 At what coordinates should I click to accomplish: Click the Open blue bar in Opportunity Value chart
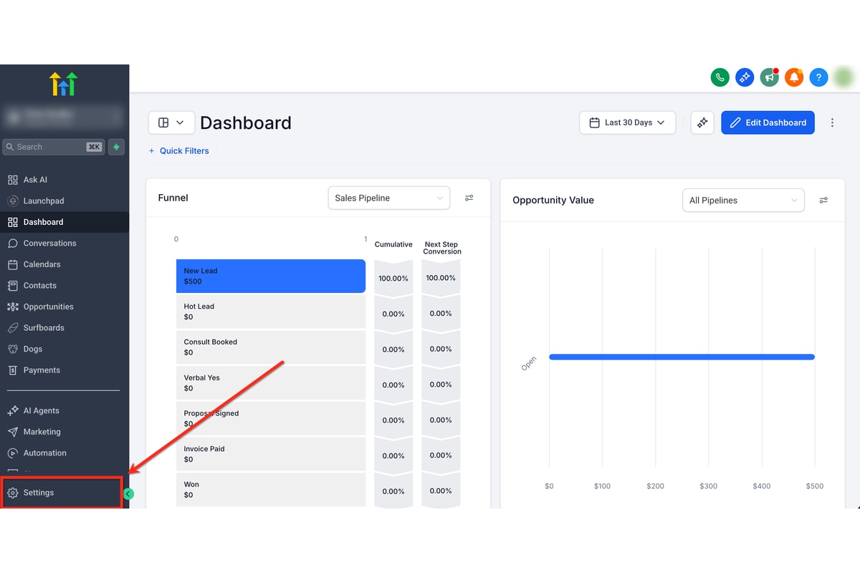[682, 357]
